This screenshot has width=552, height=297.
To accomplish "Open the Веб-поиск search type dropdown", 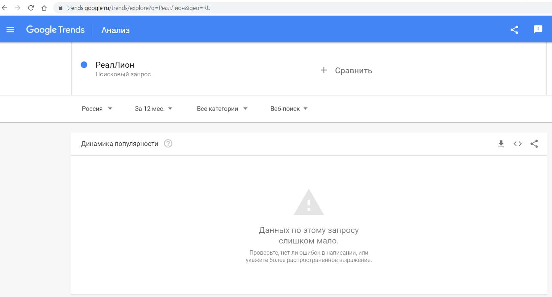I will [289, 109].
